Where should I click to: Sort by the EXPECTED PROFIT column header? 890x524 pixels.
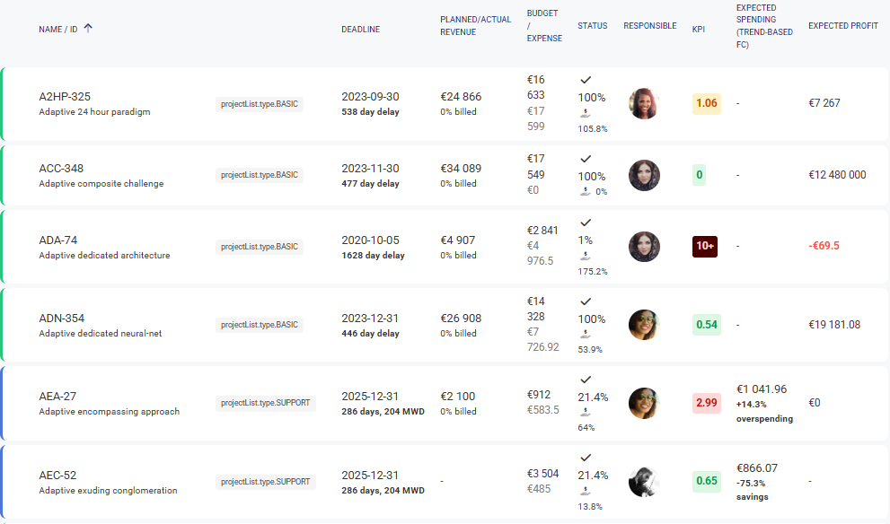pyautogui.click(x=842, y=26)
